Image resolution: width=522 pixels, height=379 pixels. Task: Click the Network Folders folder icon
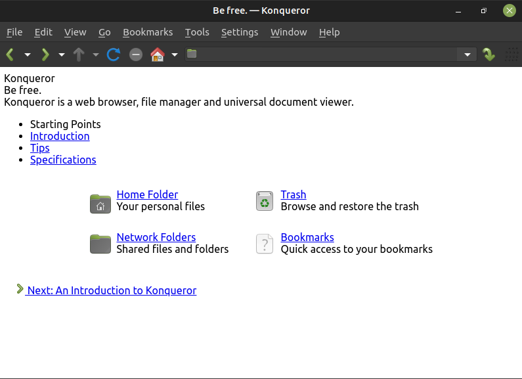100,244
